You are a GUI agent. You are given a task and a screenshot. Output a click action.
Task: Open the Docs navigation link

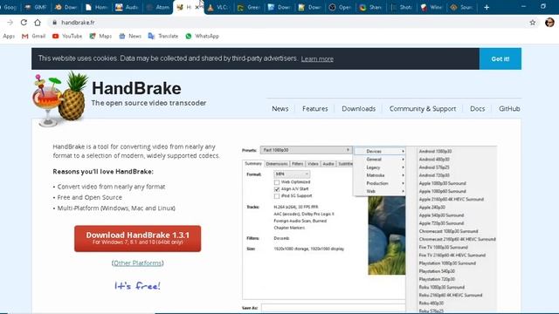[478, 108]
